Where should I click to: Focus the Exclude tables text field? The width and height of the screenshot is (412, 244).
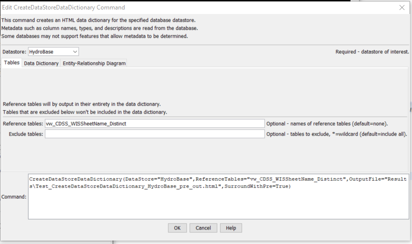154,134
